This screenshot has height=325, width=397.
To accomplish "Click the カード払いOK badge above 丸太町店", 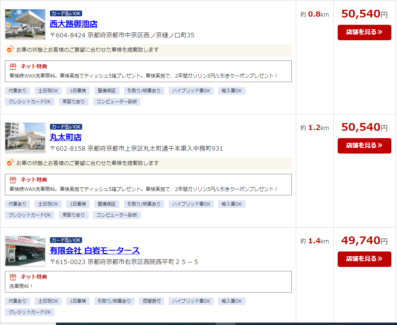I will click(66, 127).
